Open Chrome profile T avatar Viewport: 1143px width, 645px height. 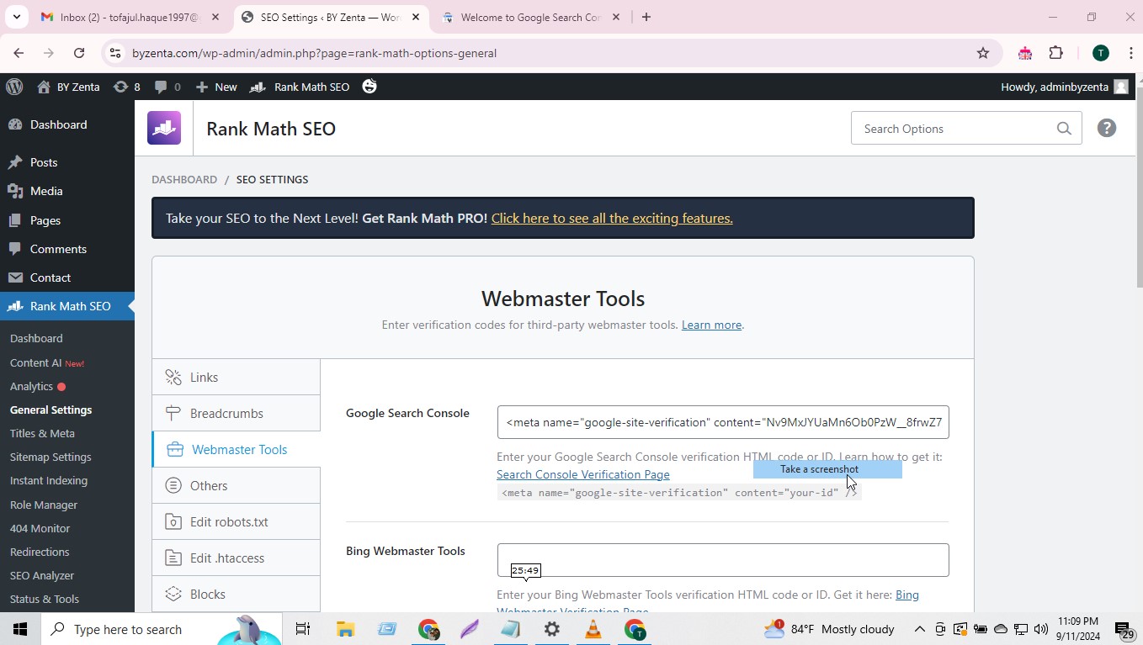(1100, 53)
